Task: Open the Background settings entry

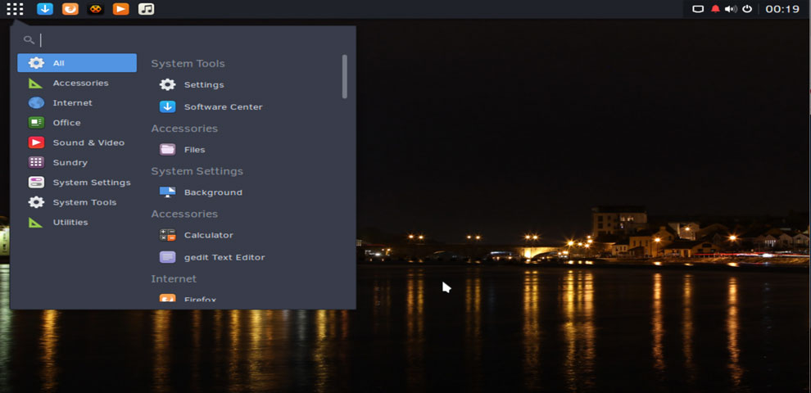Action: (x=243, y=192)
